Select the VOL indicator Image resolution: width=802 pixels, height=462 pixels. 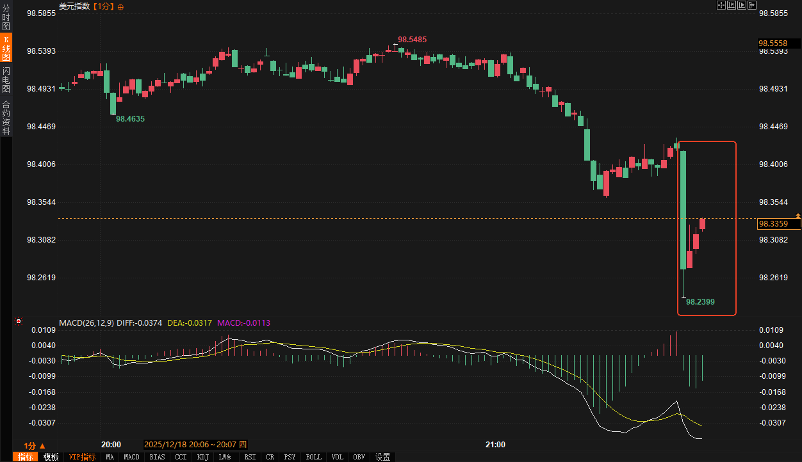click(x=338, y=457)
